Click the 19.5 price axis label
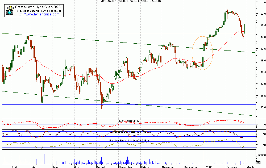The image size is (266, 168). [x=263, y=26]
